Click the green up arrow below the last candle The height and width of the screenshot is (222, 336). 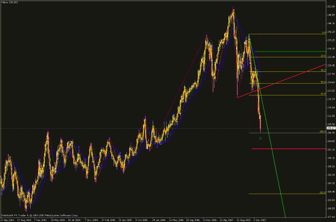[x=260, y=138]
